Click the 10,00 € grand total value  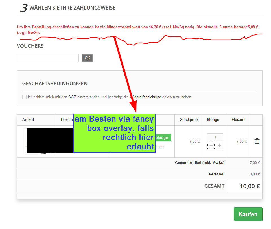point(250,186)
